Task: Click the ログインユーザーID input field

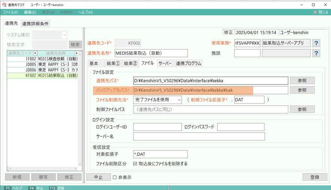Action: 157,127
